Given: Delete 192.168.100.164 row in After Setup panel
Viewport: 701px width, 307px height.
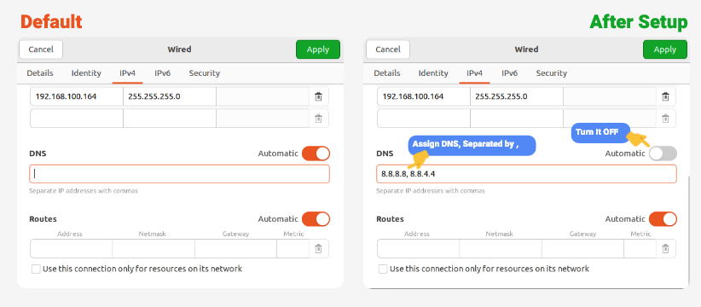Looking at the screenshot, I should tap(665, 96).
